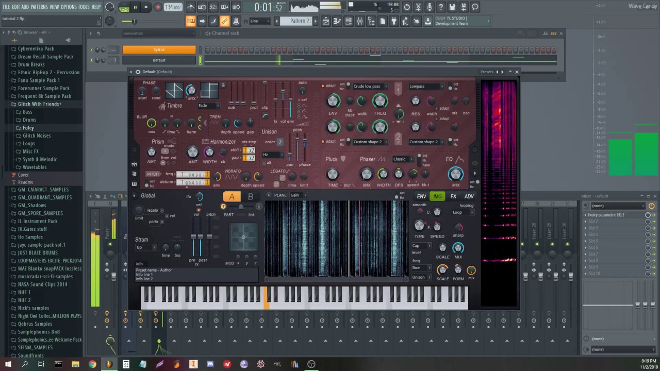Viewport: 660px width, 371px height.
Task: Open Calculator from the taskbar
Action: click(x=126, y=364)
